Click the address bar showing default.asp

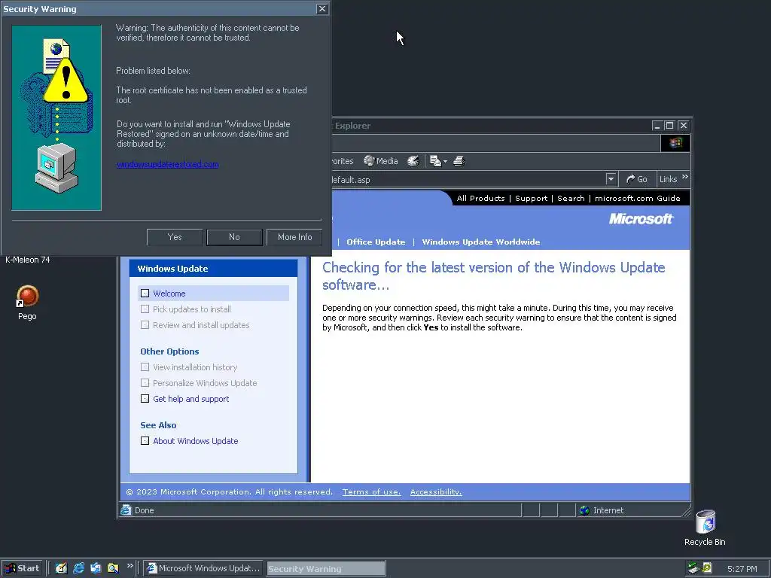pyautogui.click(x=468, y=179)
